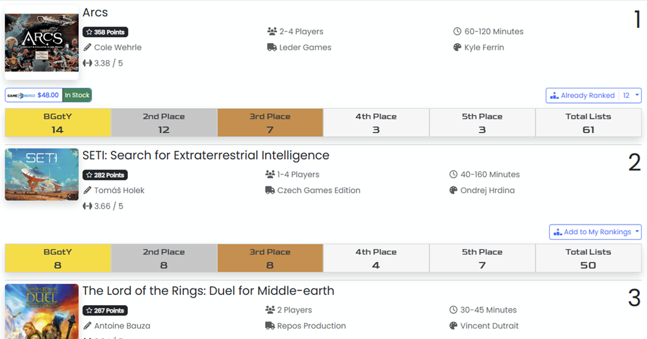Click the truck publisher icon beside Leder Games
647x339 pixels.
(x=272, y=47)
